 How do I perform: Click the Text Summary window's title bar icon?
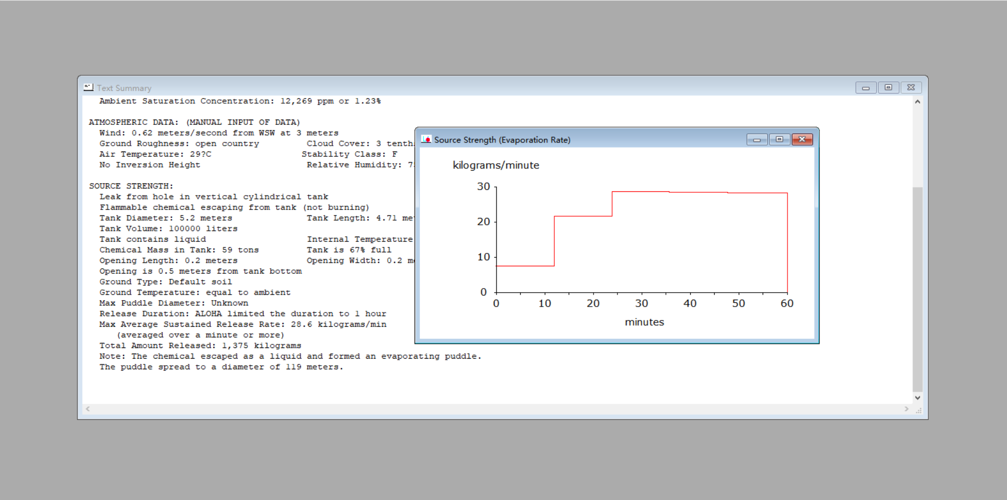coord(88,87)
